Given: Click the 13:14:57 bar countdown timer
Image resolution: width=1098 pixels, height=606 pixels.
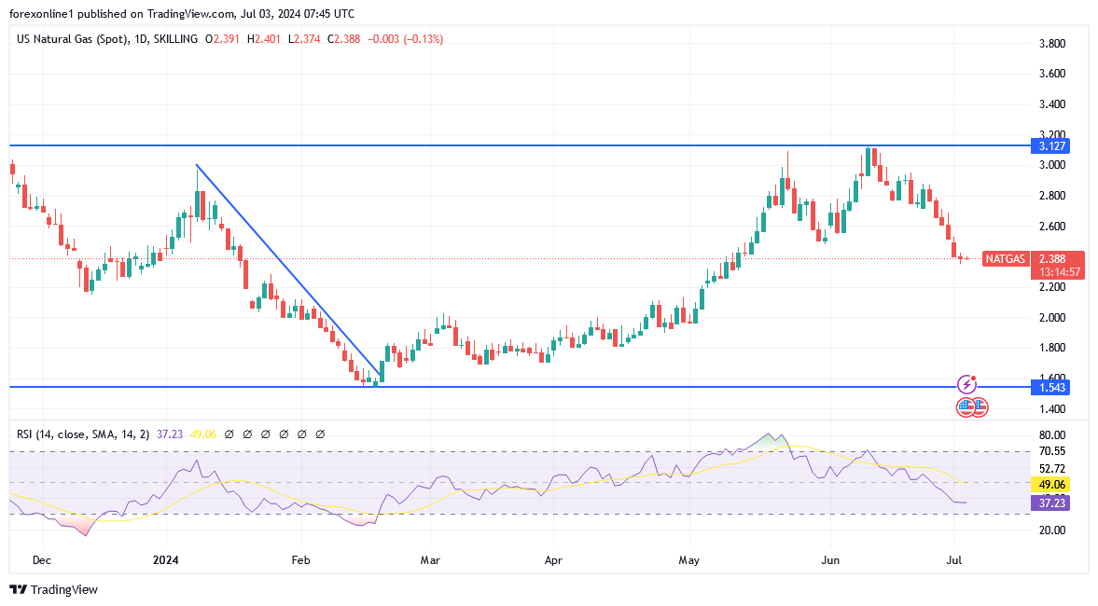Looking at the screenshot, I should coord(1058,271).
